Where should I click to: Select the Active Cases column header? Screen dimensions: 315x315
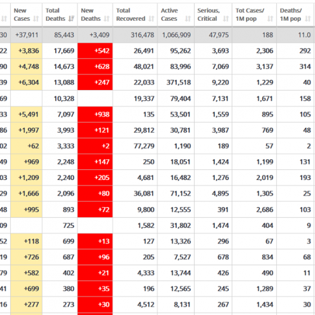176,15
